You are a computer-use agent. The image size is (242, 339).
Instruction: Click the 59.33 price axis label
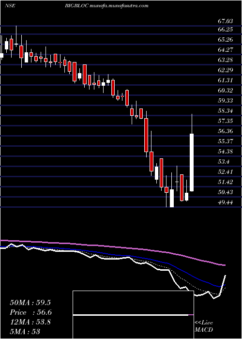click(226, 100)
